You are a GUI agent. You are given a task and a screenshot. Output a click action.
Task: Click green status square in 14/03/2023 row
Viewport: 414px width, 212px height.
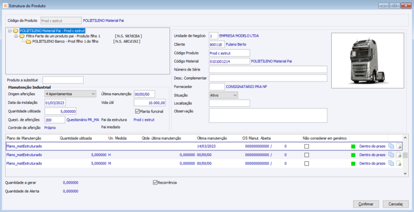coord(353,146)
